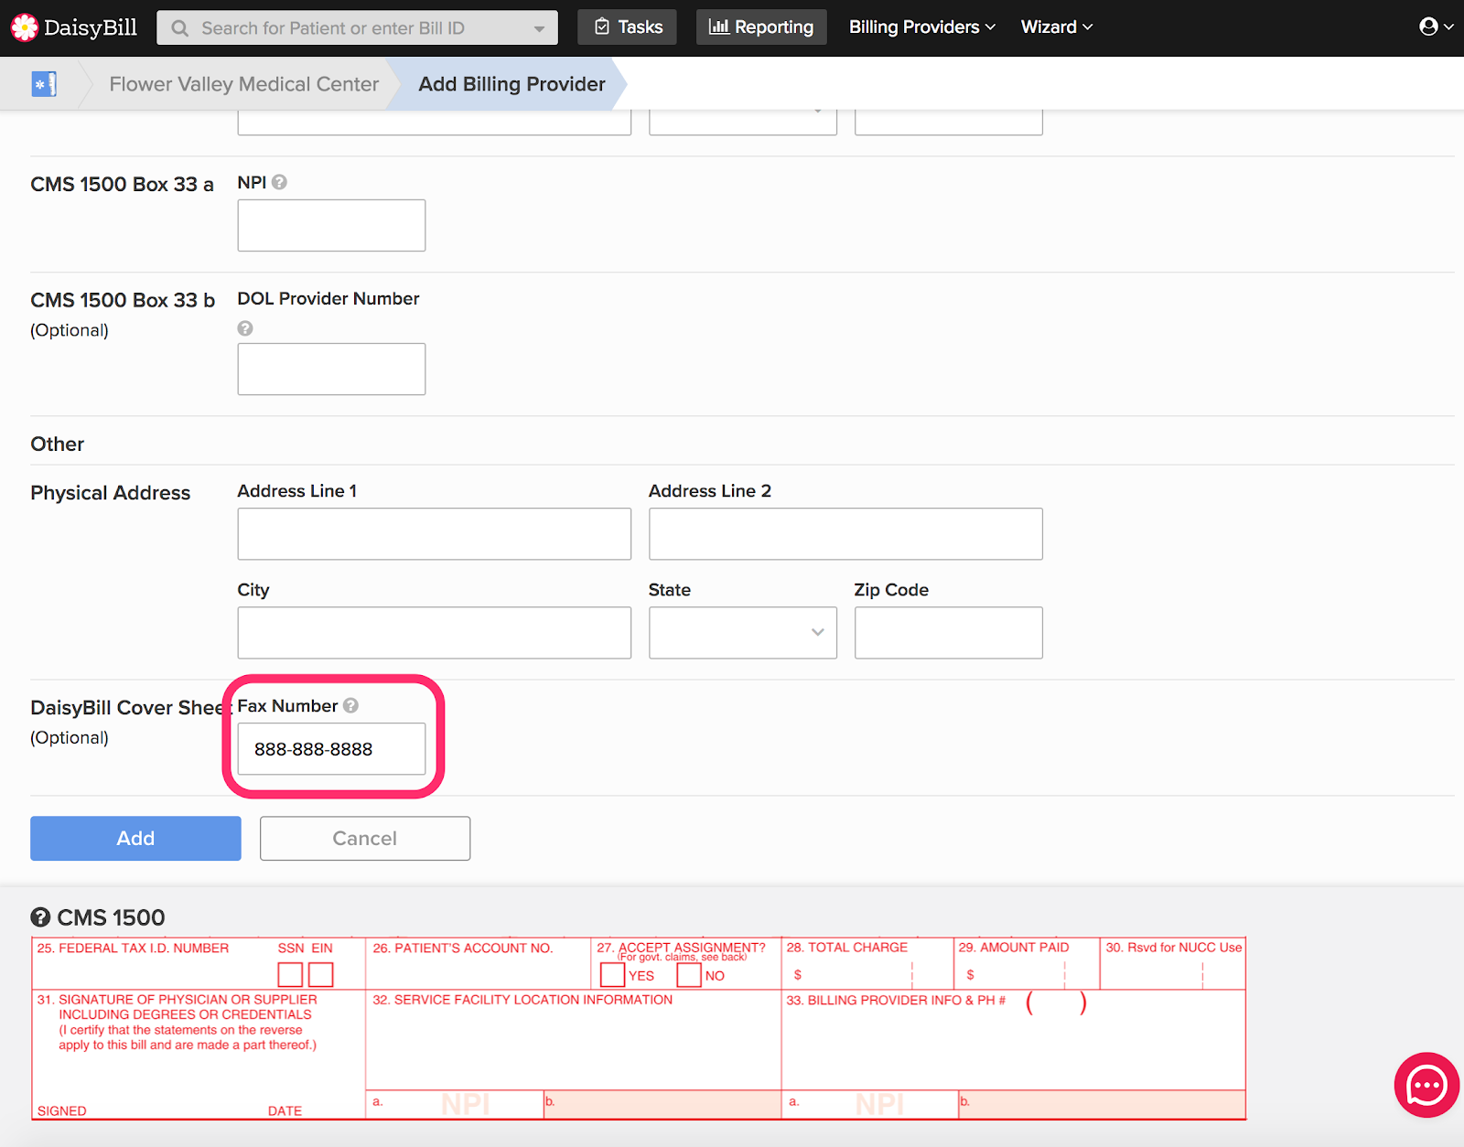Click the 'Physical Address' section label
The image size is (1464, 1147).
pos(111,493)
